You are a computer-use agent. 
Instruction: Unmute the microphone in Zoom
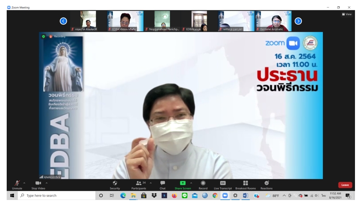pyautogui.click(x=17, y=185)
